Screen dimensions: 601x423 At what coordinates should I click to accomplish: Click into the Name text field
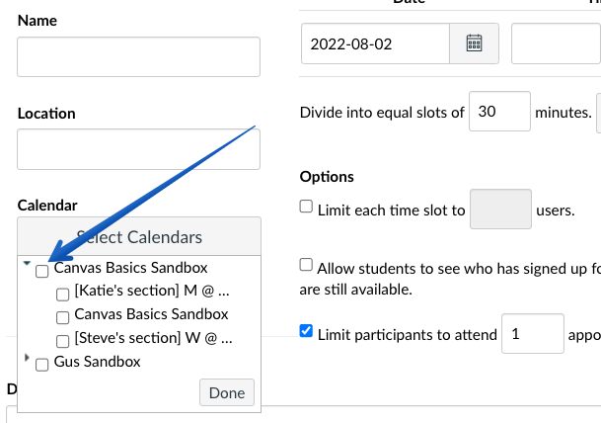point(139,56)
